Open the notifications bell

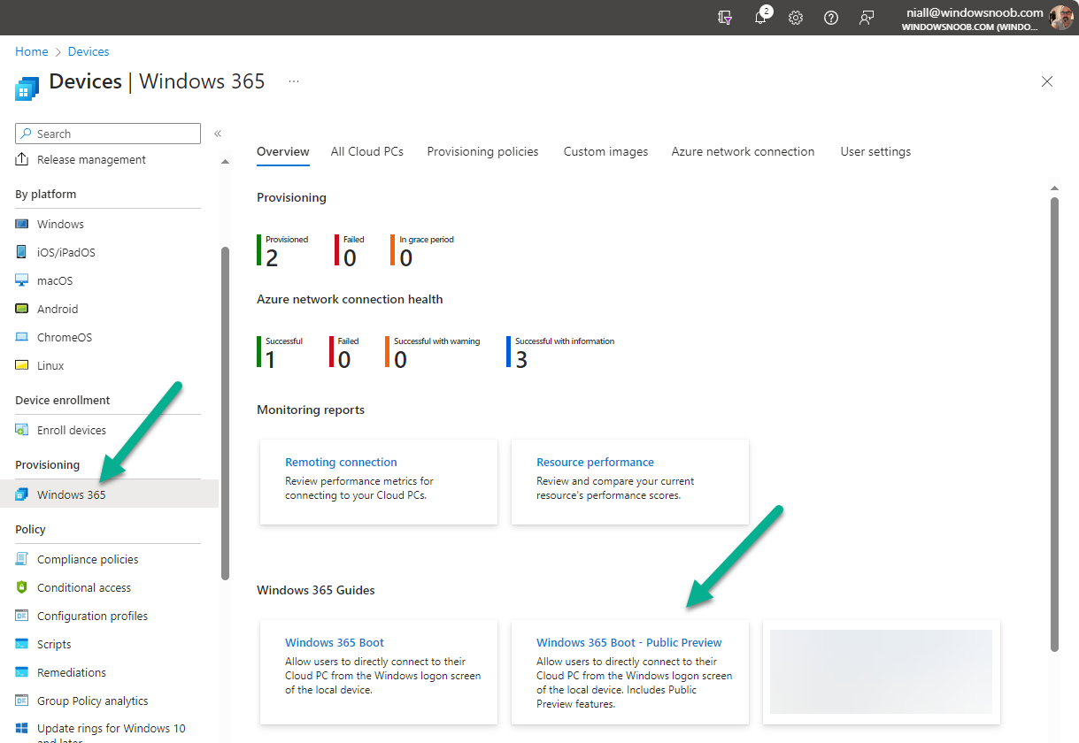point(761,17)
